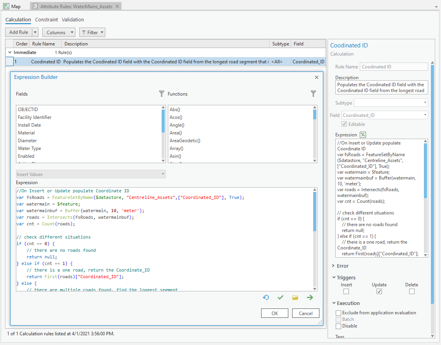Click the filter icon beside Functions
This screenshot has width=441, height=345.
click(x=313, y=94)
